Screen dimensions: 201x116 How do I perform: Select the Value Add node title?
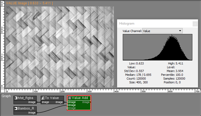[x=80, y=98]
